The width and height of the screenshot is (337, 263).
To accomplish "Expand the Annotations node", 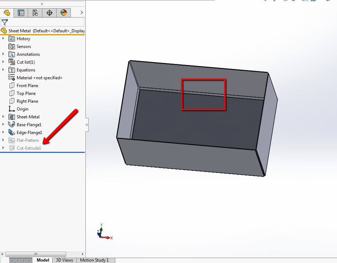I will [x=3, y=54].
